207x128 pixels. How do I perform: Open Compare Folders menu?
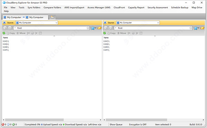52,8
